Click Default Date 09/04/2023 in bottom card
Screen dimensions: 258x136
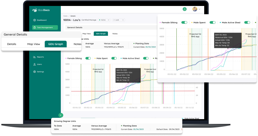click(168, 129)
